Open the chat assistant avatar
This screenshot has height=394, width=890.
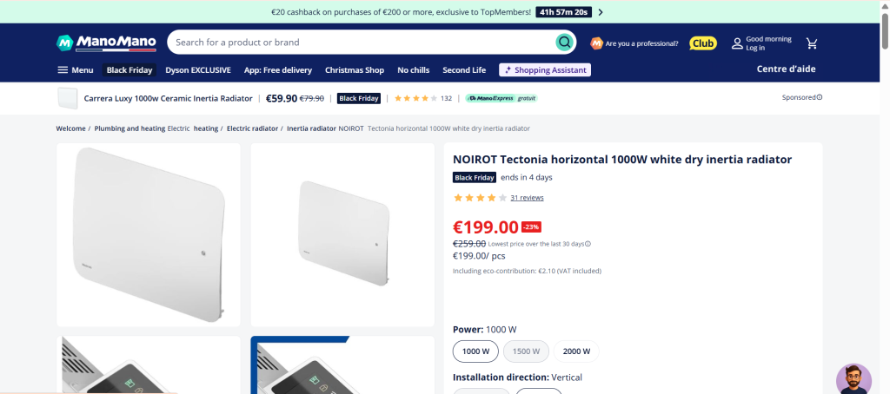tap(853, 379)
